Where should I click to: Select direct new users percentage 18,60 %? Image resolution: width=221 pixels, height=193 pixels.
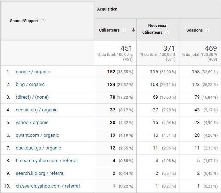coord(168,97)
